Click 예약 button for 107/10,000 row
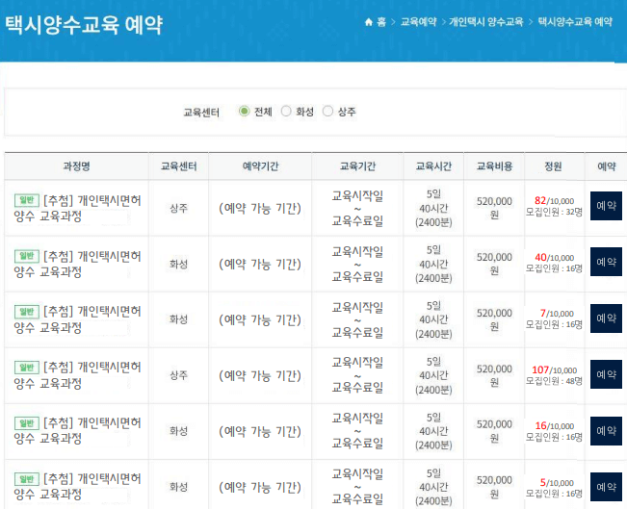Screen dimensions: 627x509 [606, 374]
